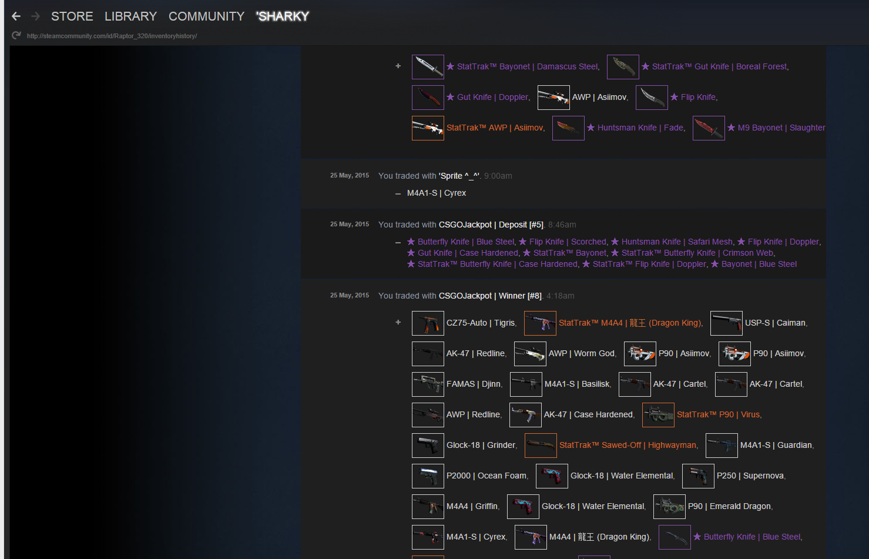
Task: Open Butterfly Knife Blue Steel item image
Action: (x=675, y=537)
